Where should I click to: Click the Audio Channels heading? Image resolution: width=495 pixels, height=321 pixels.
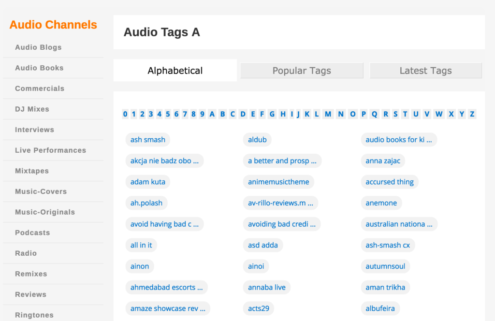[53, 25]
